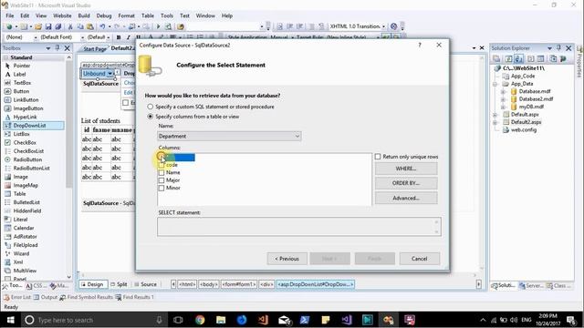584x328 pixels.
Task: Open the Debug menu
Action: pyautogui.click(x=104, y=15)
